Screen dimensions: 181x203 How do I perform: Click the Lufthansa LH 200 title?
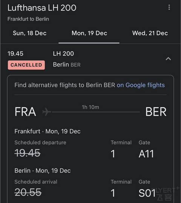(42, 8)
